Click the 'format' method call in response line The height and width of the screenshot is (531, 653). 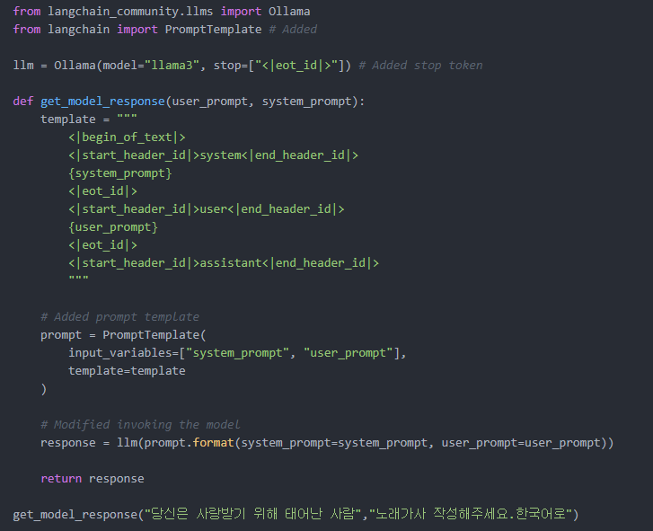pyautogui.click(x=213, y=443)
